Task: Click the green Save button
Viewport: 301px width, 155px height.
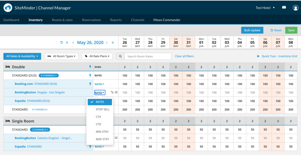Action: [x=291, y=30]
